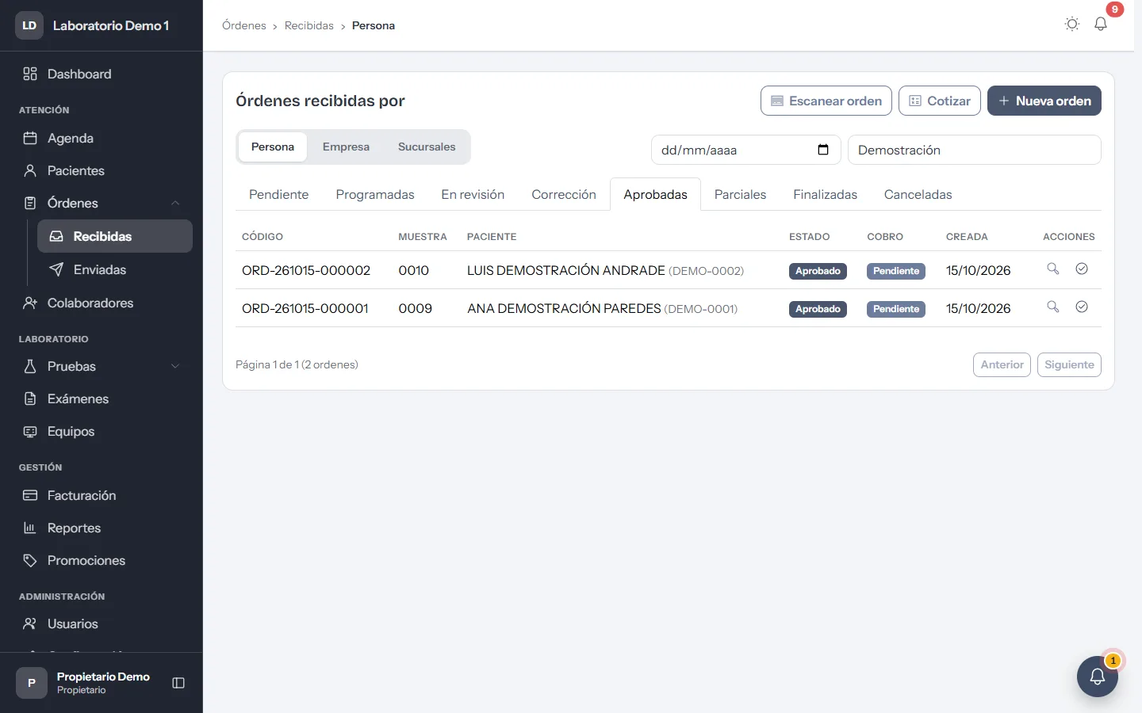1142x713 pixels.
Task: Toggle light/dark theme sun icon
Action: pyautogui.click(x=1072, y=24)
